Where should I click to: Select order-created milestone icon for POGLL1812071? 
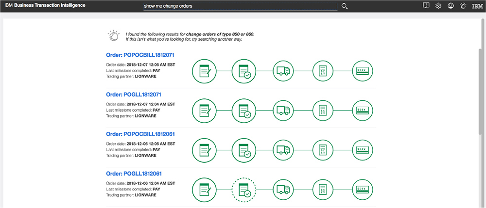204,111
